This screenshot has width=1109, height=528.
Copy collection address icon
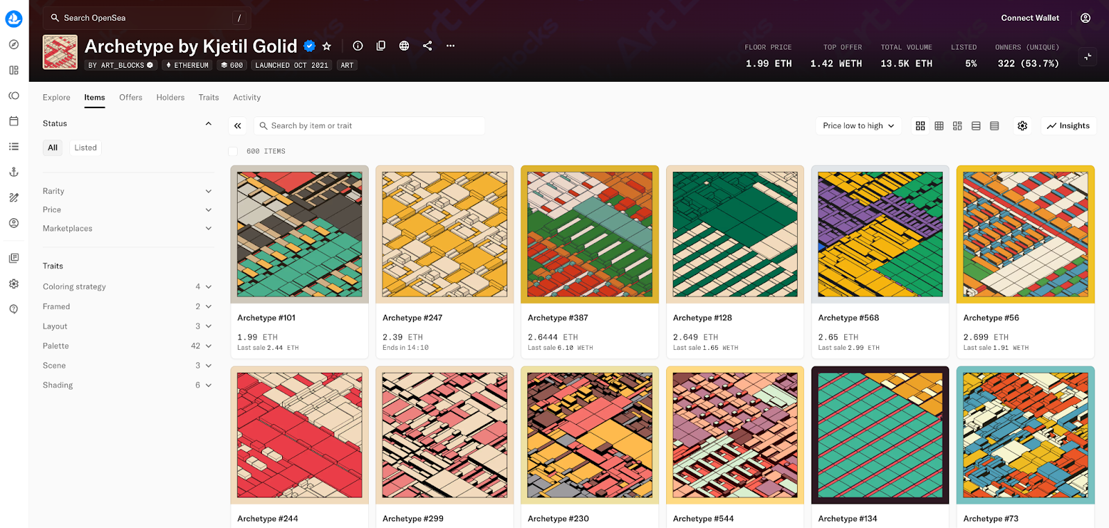tap(381, 46)
